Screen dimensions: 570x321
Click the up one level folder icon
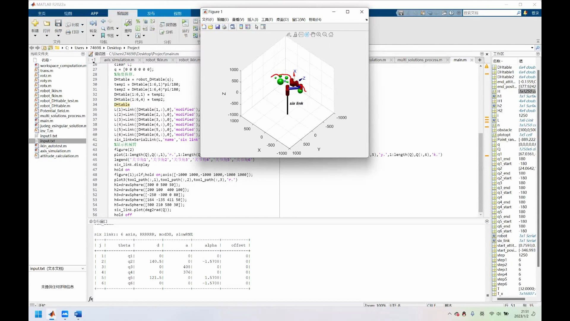[44, 48]
